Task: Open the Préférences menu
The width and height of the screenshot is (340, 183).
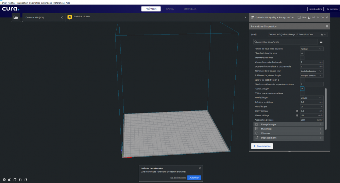Action: (58, 3)
